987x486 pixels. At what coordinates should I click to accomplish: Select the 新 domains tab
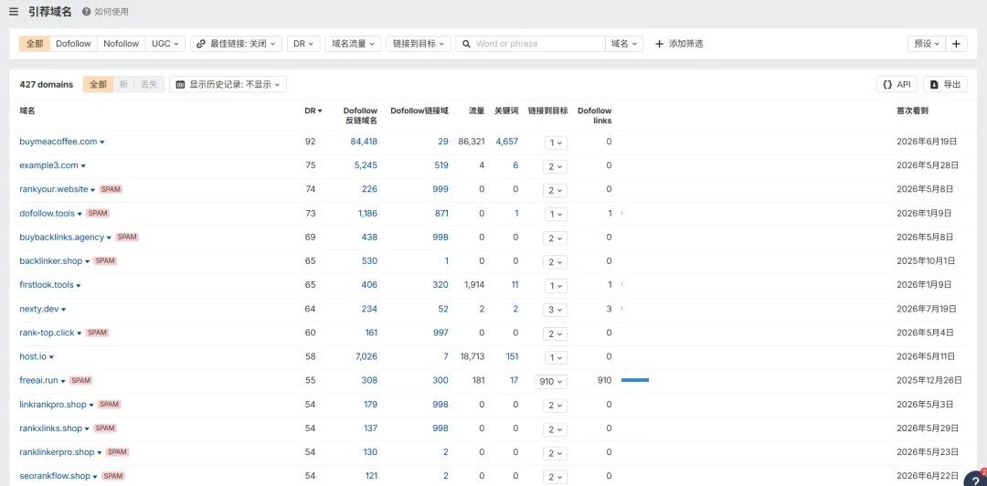123,84
